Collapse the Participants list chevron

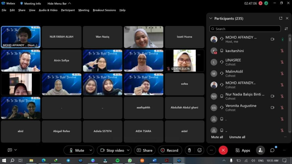[211, 18]
